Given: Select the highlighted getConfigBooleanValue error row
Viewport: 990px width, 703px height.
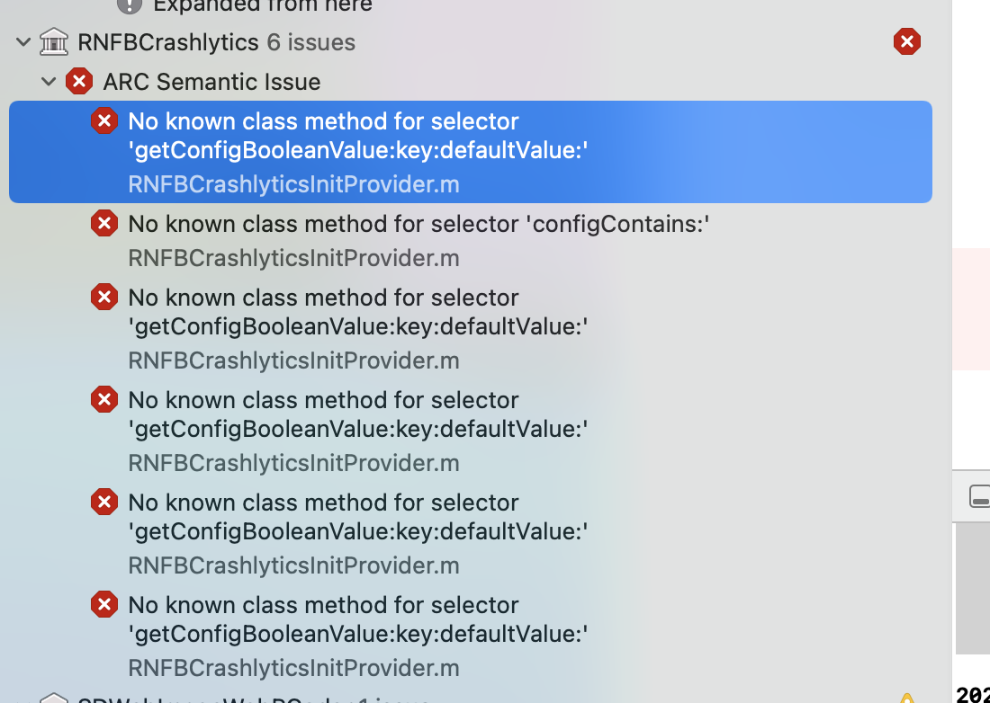Looking at the screenshot, I should [x=471, y=152].
